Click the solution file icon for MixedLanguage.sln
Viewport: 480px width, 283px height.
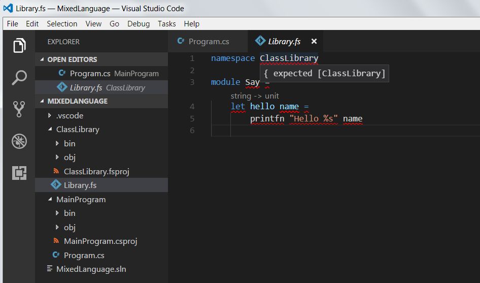(x=49, y=269)
